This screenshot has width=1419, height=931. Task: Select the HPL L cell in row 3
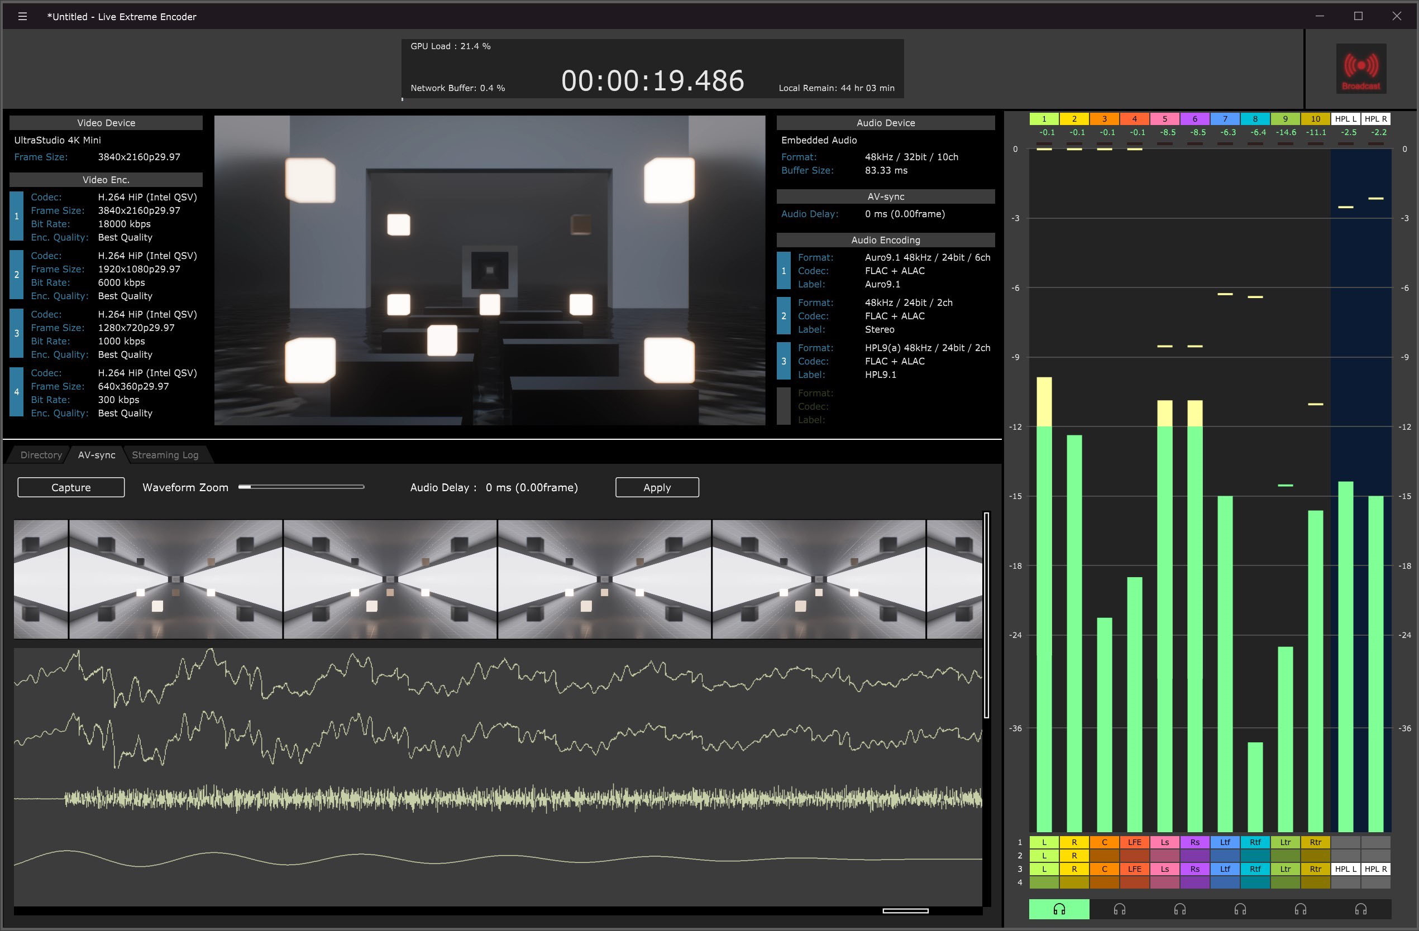coord(1345,869)
